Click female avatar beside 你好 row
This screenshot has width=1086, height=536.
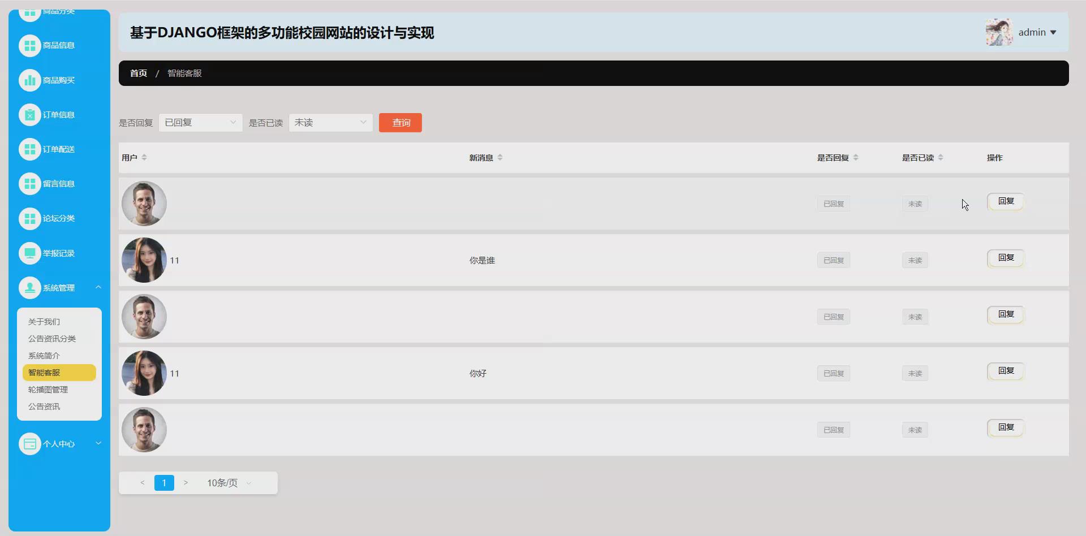(144, 373)
